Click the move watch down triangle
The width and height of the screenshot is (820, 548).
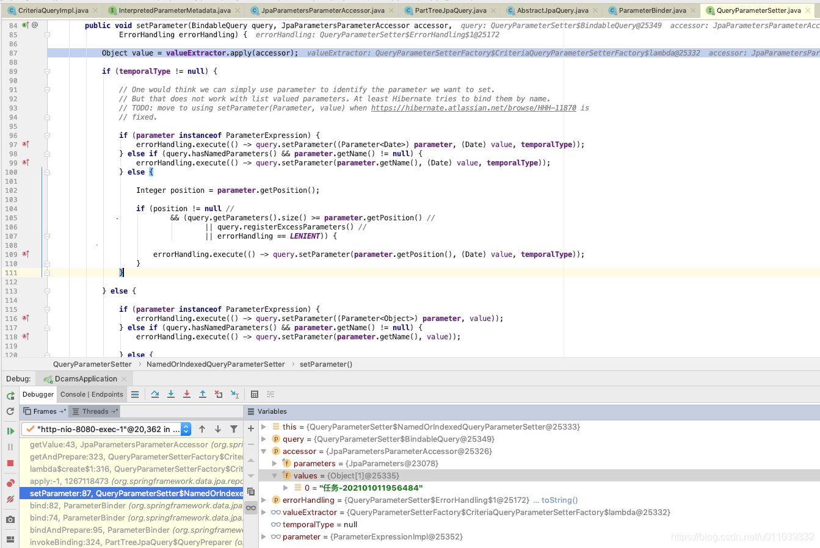[x=251, y=475]
